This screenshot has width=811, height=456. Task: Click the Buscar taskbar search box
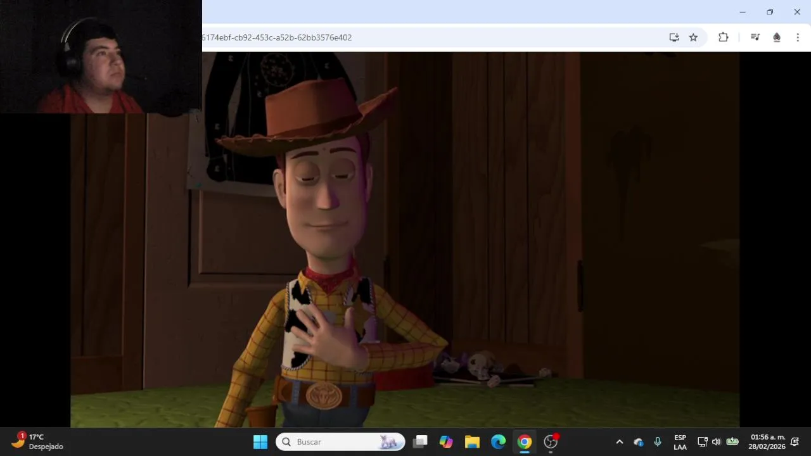pos(340,441)
